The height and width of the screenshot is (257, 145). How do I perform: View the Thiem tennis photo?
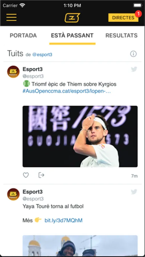[80, 136]
